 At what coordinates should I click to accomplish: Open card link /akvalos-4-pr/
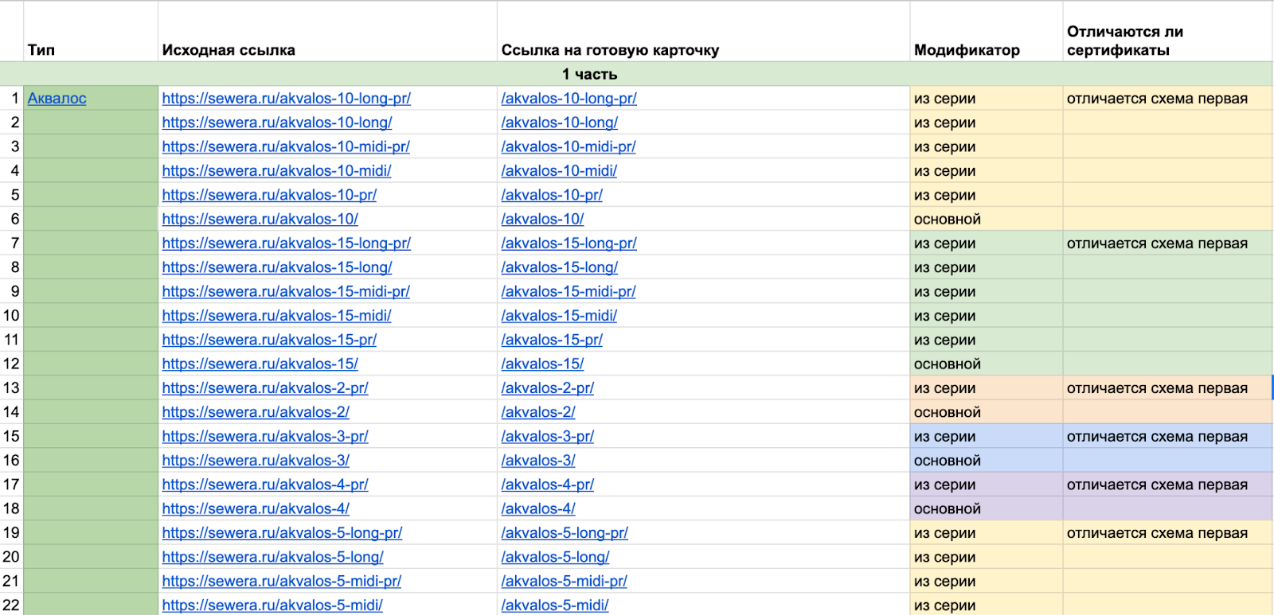tap(548, 485)
